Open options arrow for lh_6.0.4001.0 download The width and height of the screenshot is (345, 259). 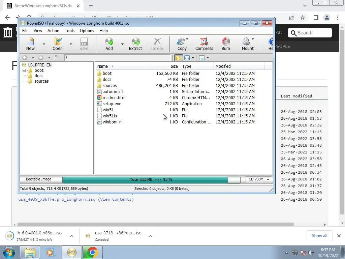click(x=72, y=236)
